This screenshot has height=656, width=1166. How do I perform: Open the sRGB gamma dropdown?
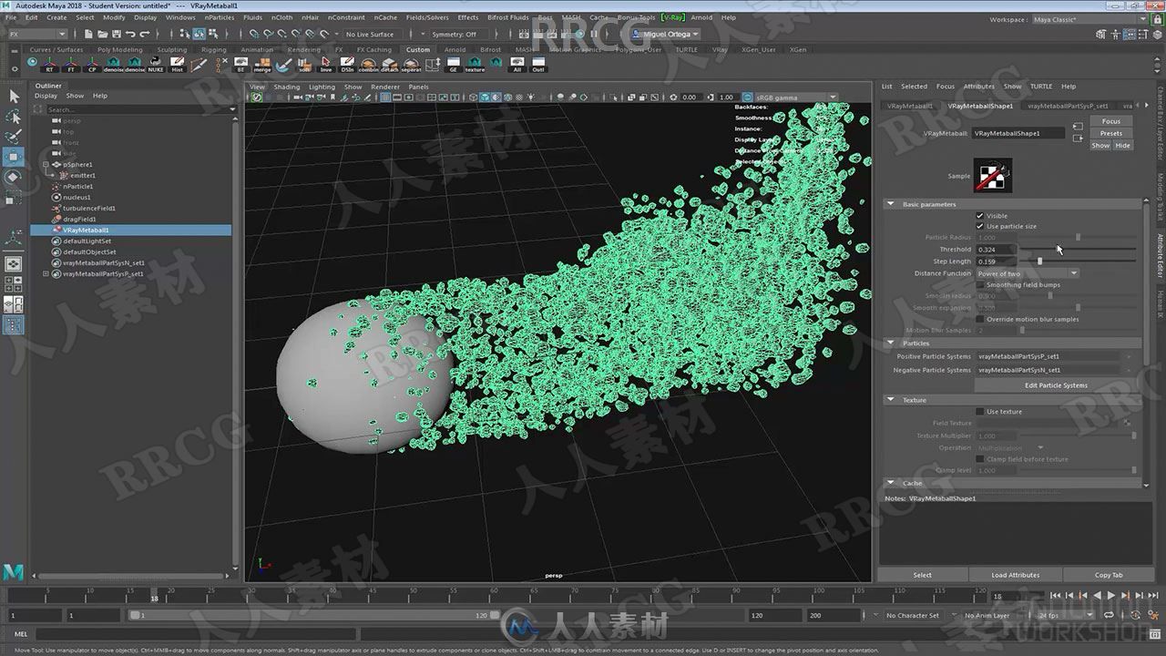click(795, 97)
